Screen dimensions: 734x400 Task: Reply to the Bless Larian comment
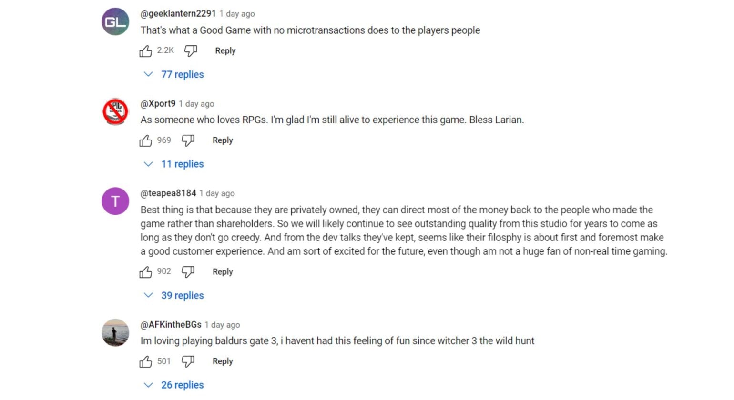point(223,140)
